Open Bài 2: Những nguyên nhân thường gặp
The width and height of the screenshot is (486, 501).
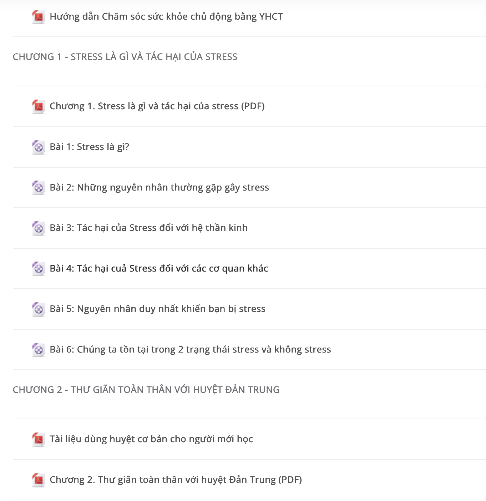(x=159, y=188)
